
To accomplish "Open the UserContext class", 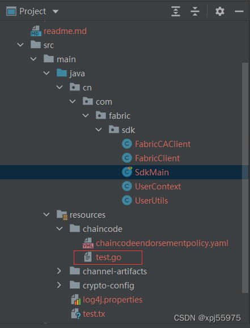I will (158, 187).
